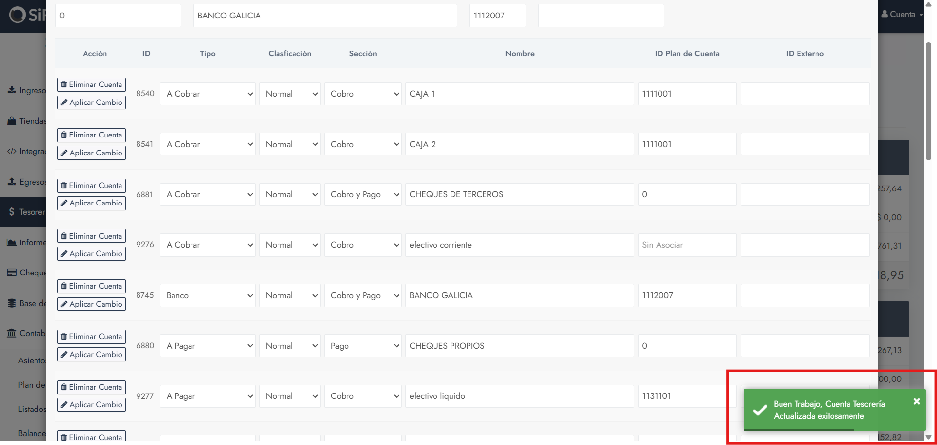
Task: Click the Tesorería dollar sign icon
Action: (x=12, y=212)
